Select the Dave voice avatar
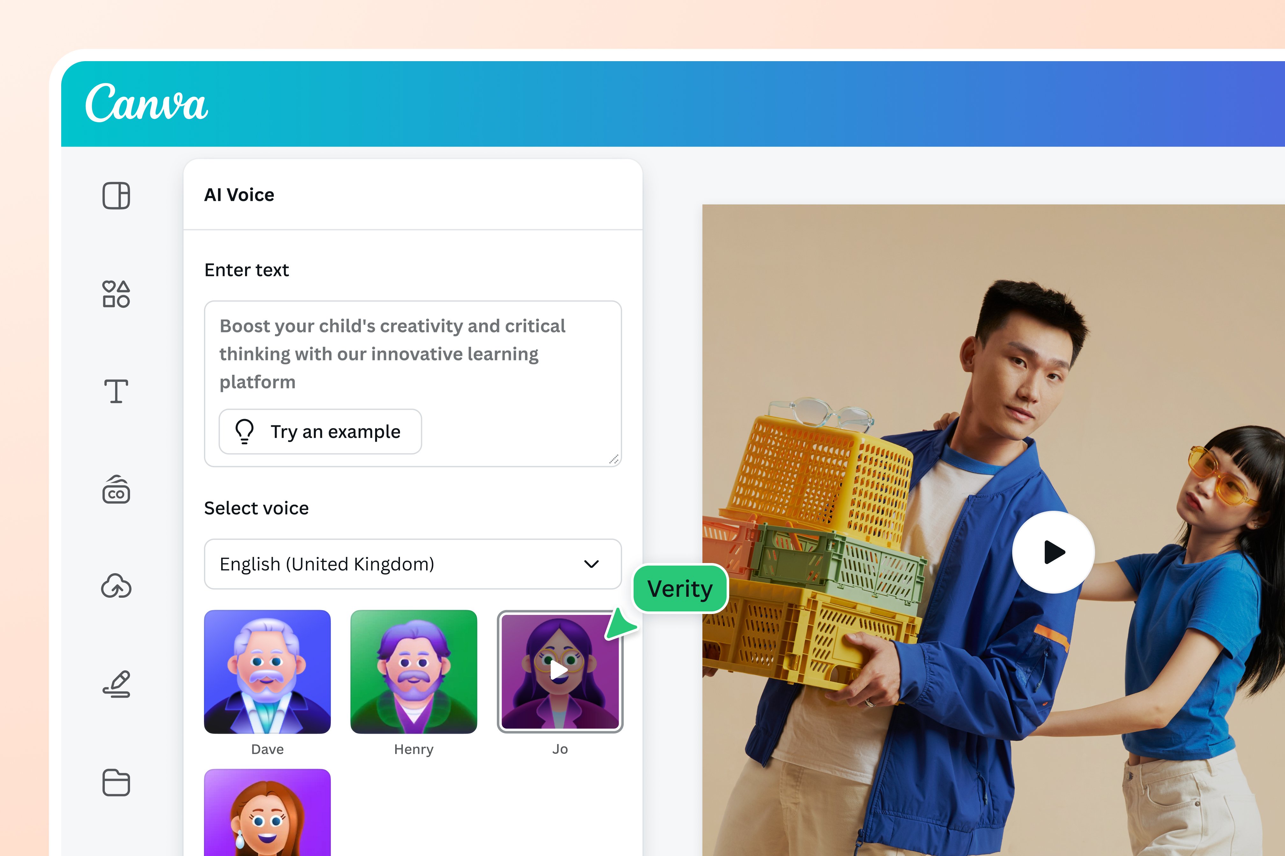1285x856 pixels. pyautogui.click(x=267, y=672)
